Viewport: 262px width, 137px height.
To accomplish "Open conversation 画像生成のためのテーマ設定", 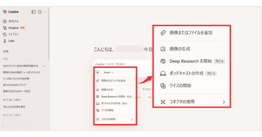I will coord(17,91).
